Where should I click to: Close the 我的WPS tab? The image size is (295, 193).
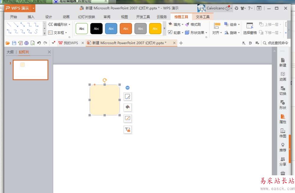coord(83,43)
